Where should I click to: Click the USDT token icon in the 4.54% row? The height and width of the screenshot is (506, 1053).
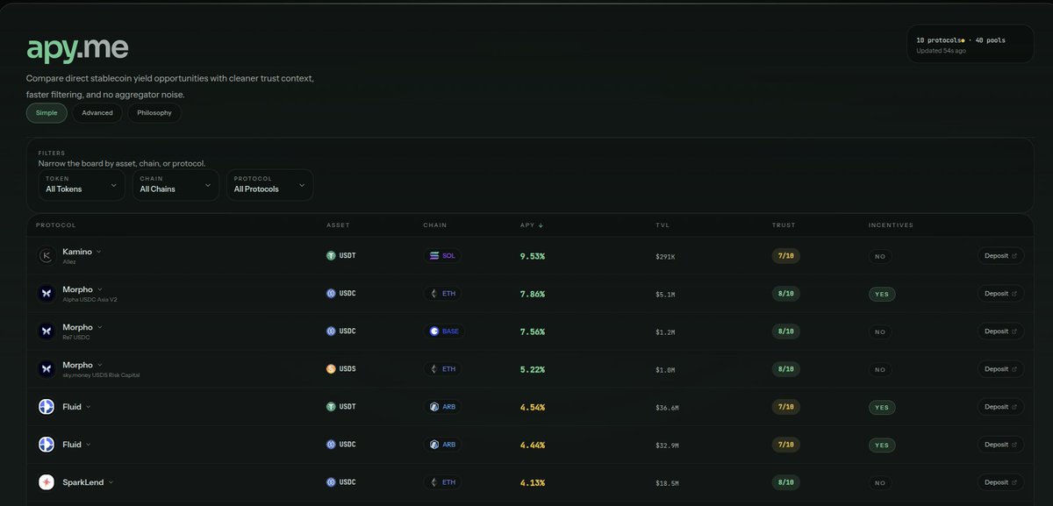pyautogui.click(x=331, y=407)
